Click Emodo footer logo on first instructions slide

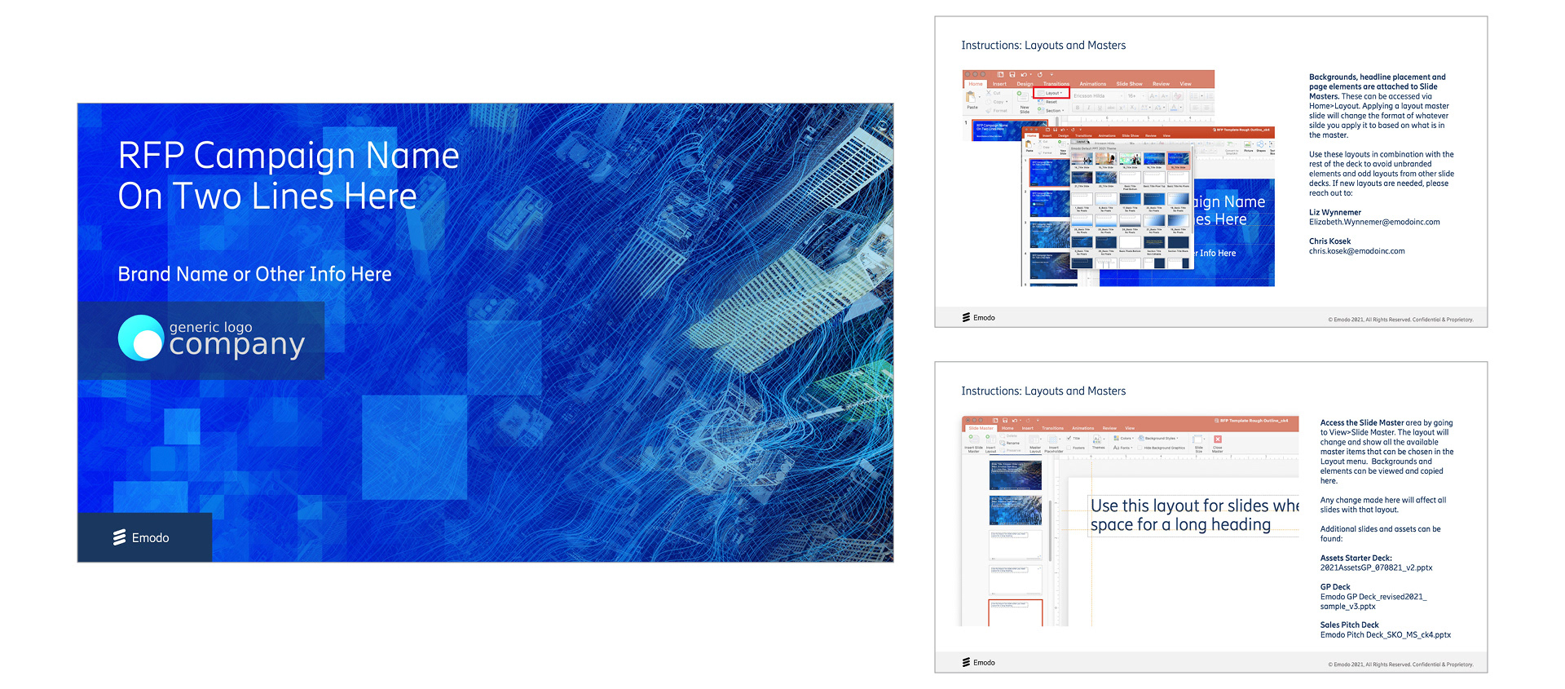pos(979,317)
